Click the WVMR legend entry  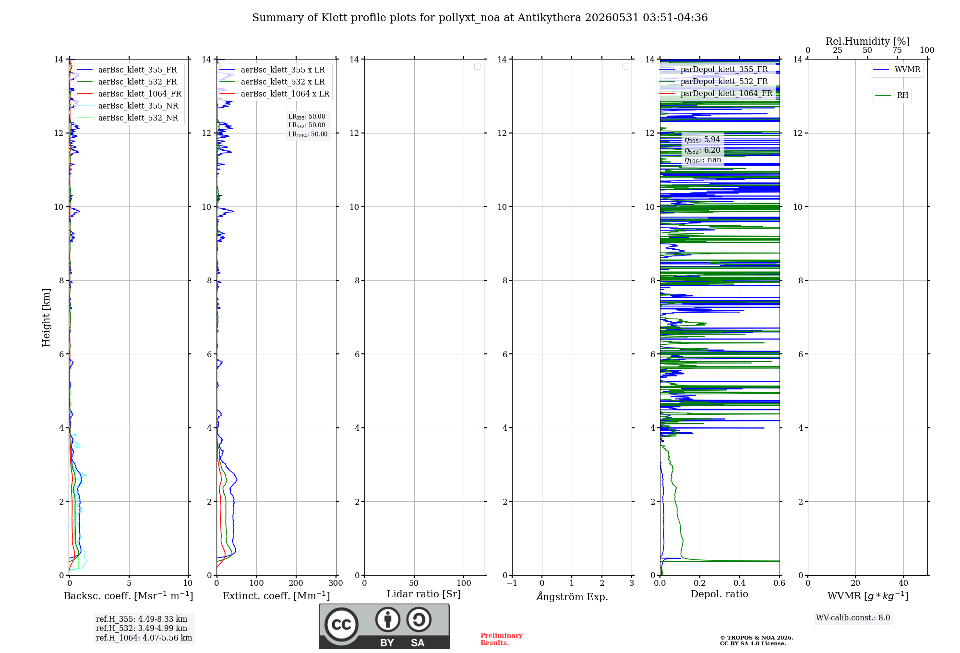tap(897, 70)
